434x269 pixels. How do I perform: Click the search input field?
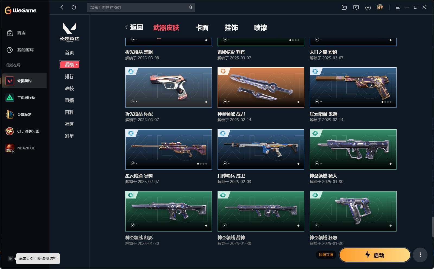click(141, 7)
